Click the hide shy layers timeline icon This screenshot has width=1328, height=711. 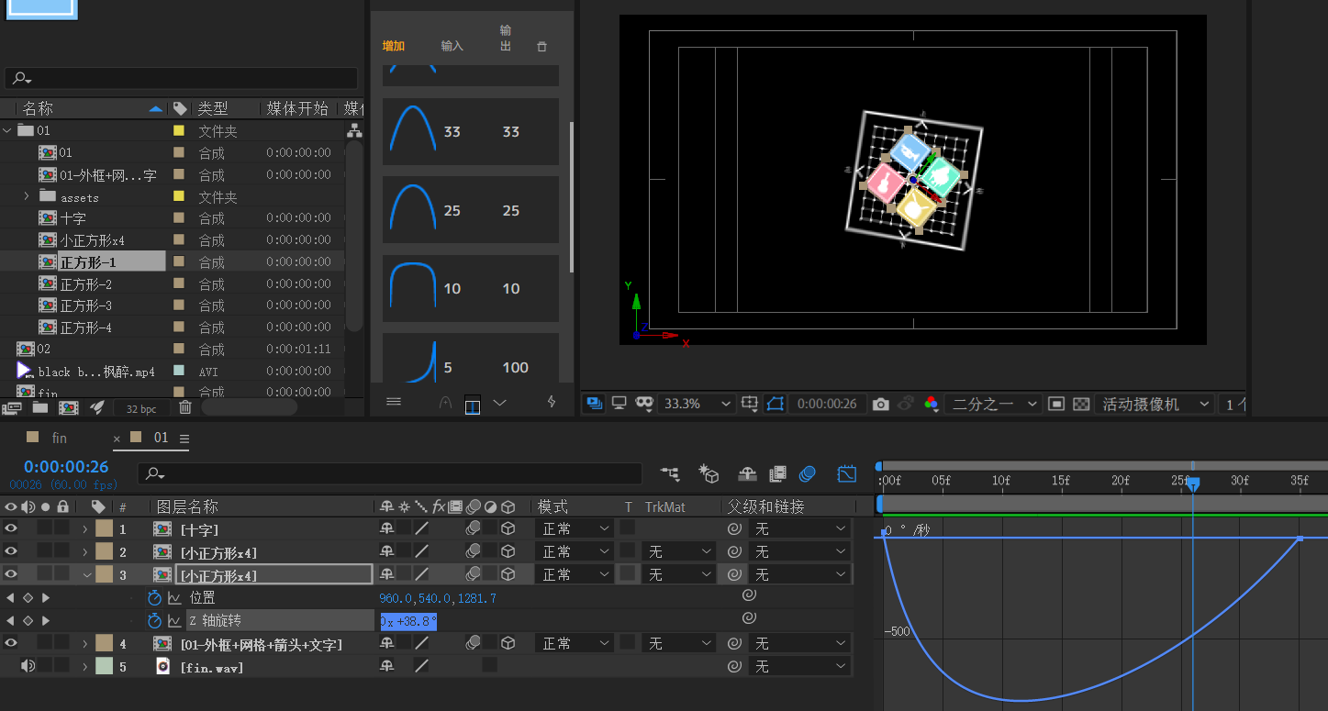pos(747,473)
